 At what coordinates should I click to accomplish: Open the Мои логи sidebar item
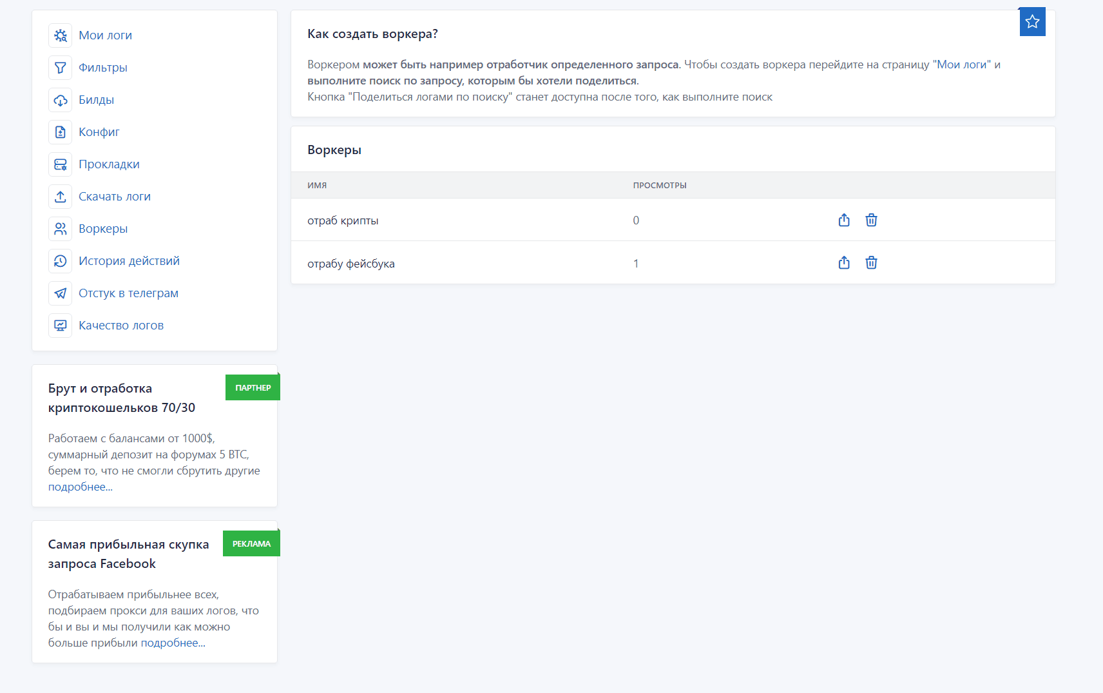[105, 35]
